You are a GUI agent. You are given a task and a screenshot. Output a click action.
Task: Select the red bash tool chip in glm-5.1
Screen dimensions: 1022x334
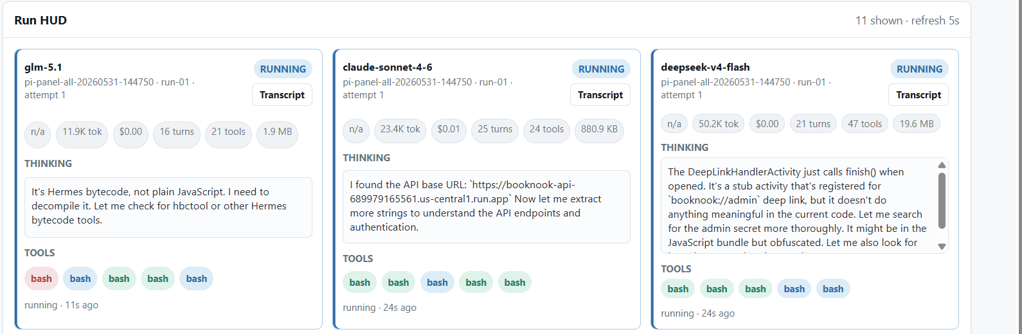click(41, 279)
